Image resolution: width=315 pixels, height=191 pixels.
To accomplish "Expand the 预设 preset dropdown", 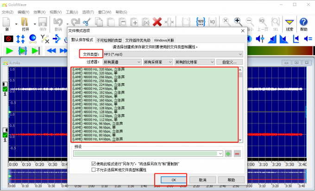I will [220, 154].
